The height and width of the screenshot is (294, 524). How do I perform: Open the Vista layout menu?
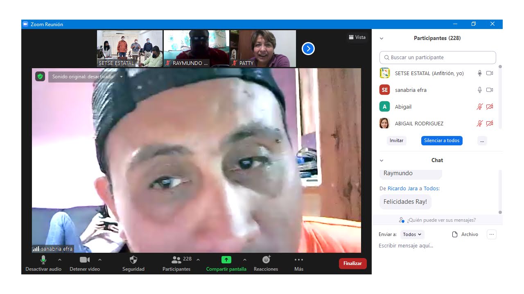(357, 37)
